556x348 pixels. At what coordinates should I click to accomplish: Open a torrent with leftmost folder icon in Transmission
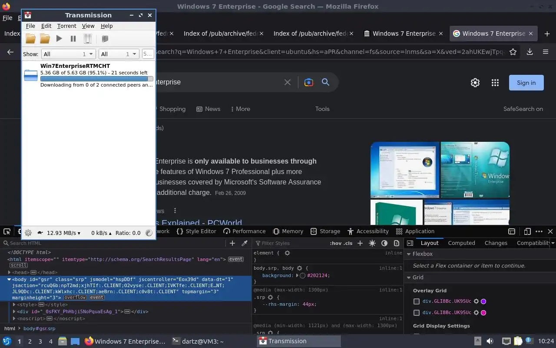[x=30, y=39]
